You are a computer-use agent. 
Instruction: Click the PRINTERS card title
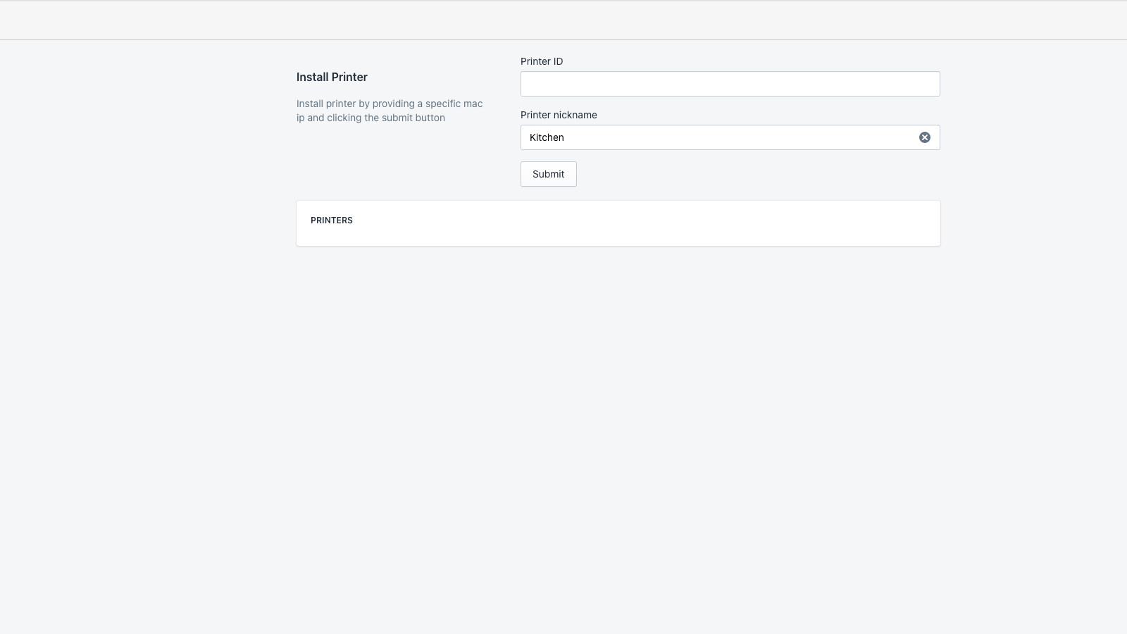pos(332,220)
